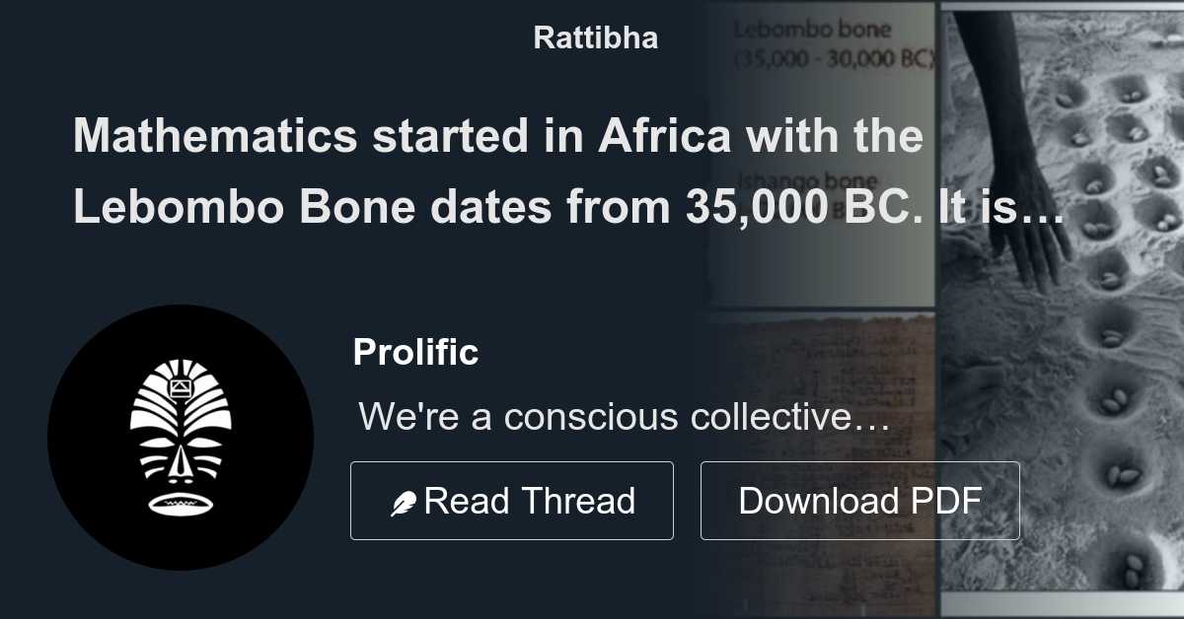Click the Prolific author name
Image resolution: width=1184 pixels, height=619 pixels.
click(415, 352)
